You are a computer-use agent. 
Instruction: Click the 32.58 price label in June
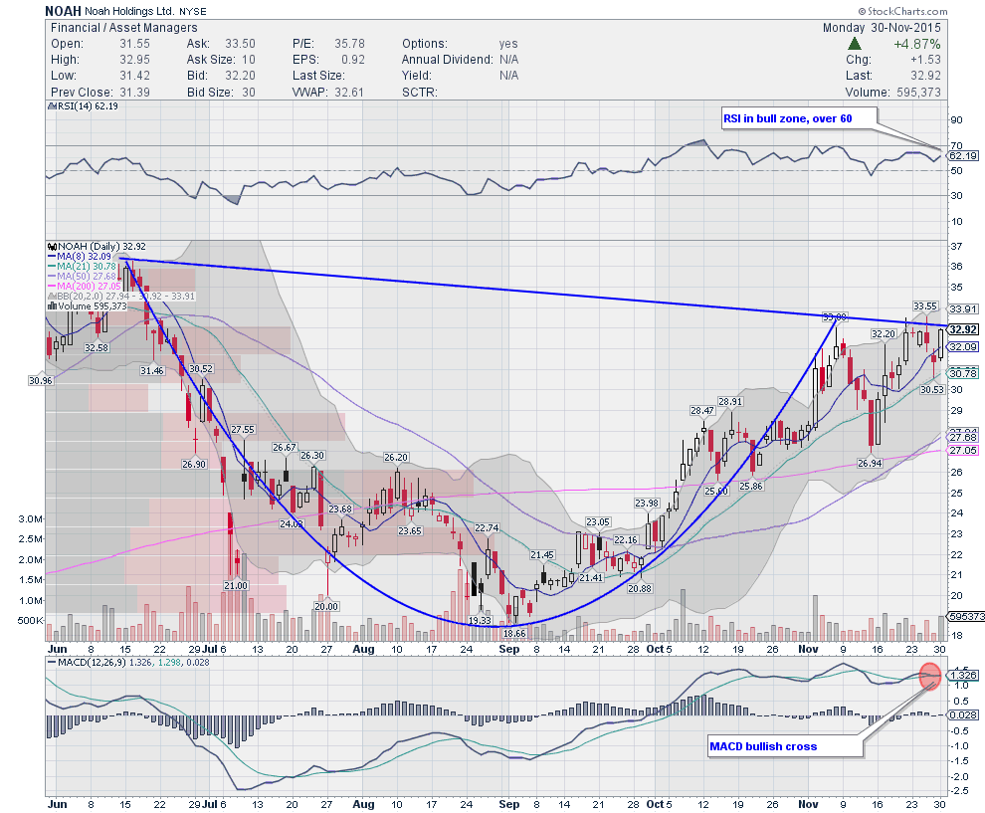(x=97, y=348)
